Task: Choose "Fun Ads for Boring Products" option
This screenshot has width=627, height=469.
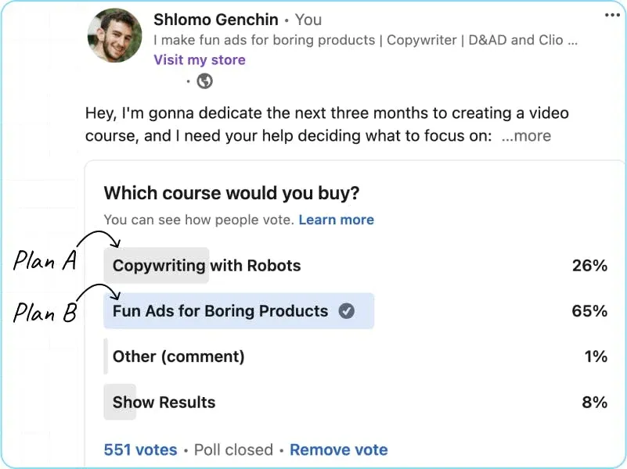Action: tap(220, 311)
